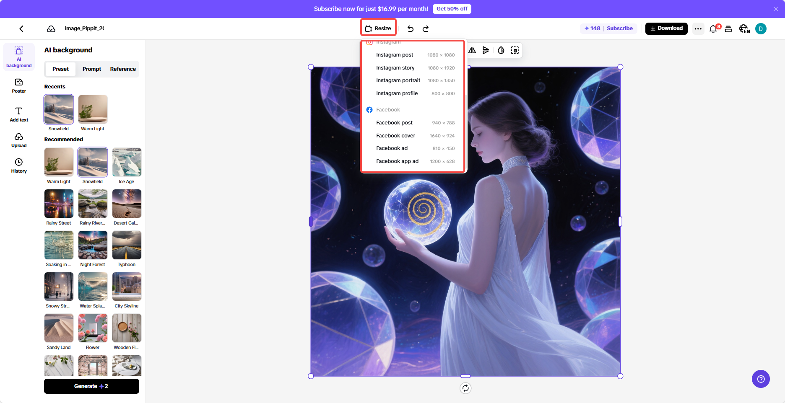Open the Upload panel in the sidebar

19,141
